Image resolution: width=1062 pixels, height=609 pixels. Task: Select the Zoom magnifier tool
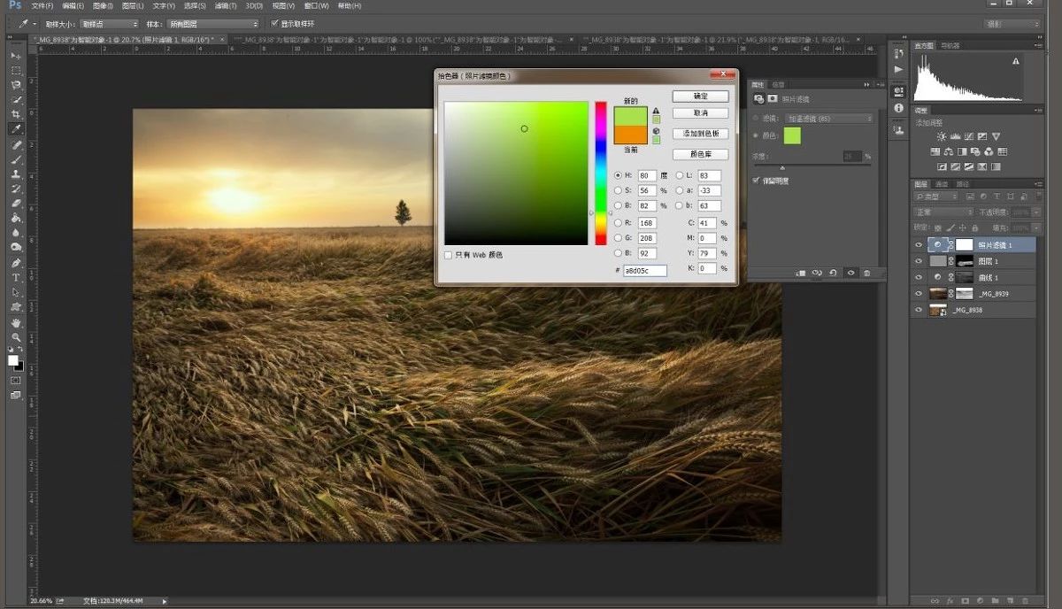pyautogui.click(x=16, y=337)
